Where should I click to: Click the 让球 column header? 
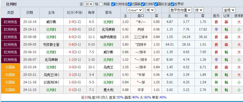coord(226,16)
